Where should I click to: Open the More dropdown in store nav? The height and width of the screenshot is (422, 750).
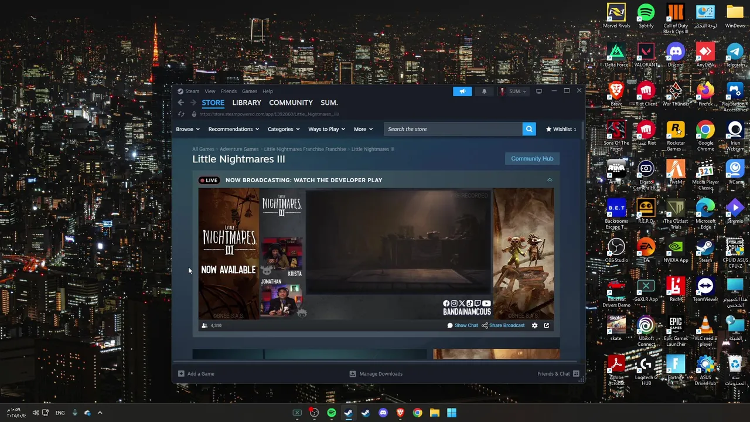[x=363, y=129]
